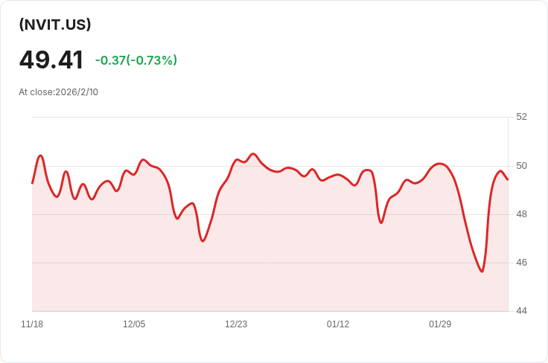Select the 12/05 date axis label

tap(134, 324)
